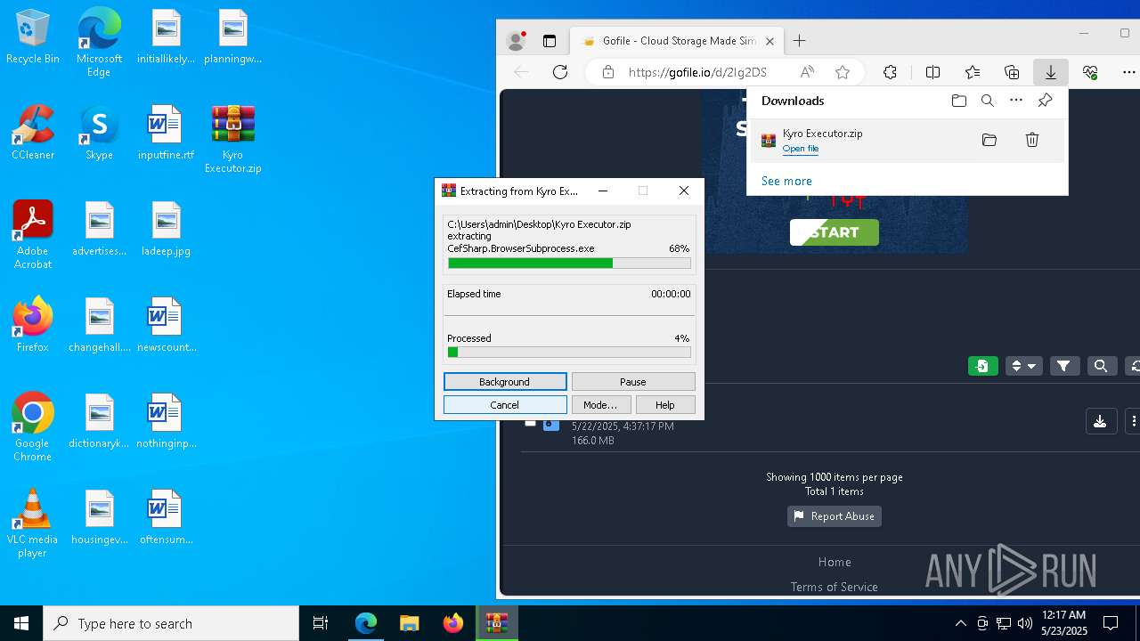Click Gofile file row download icon
1140x641 pixels.
point(1101,421)
